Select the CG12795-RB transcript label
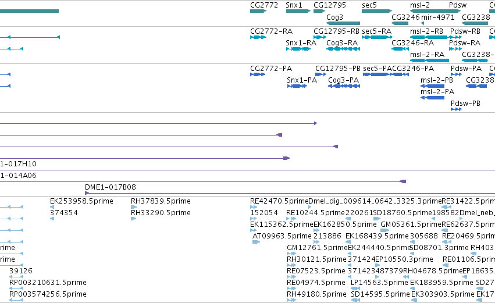The image size is (495, 303). 336,31
